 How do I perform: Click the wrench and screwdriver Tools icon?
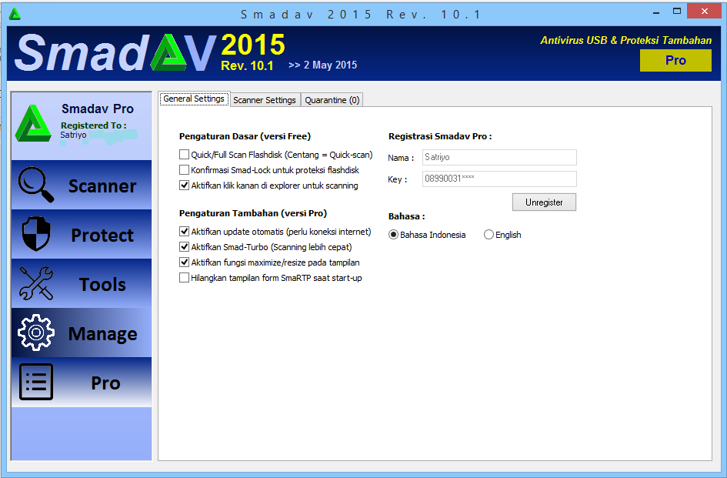(x=35, y=283)
